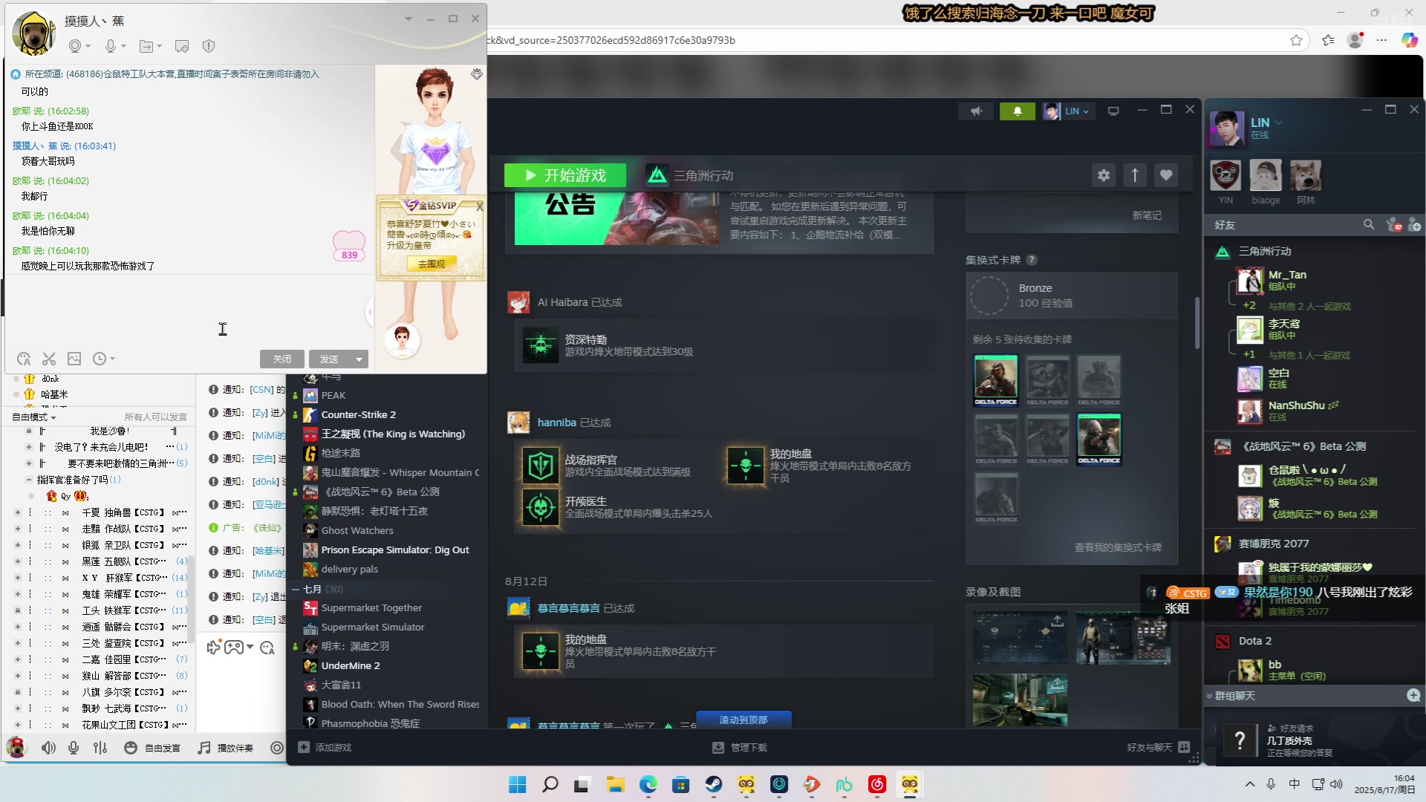Open Steam from the Windows taskbar
1426x802 pixels.
click(x=714, y=785)
